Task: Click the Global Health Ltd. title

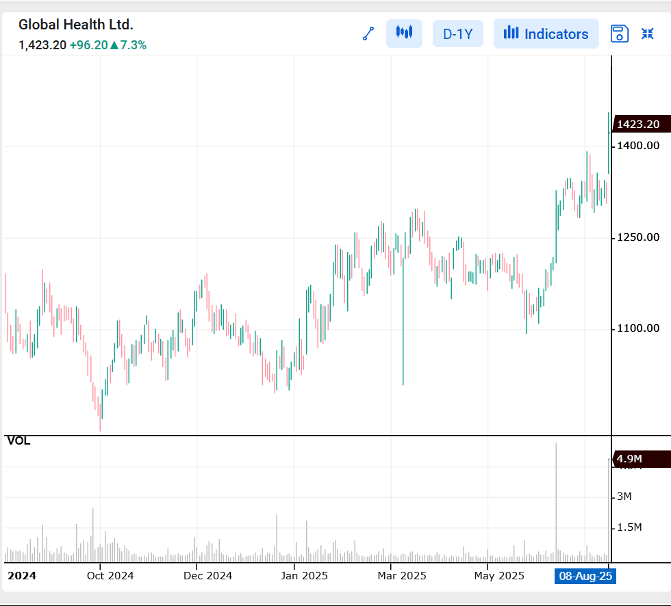Action: pyautogui.click(x=76, y=25)
